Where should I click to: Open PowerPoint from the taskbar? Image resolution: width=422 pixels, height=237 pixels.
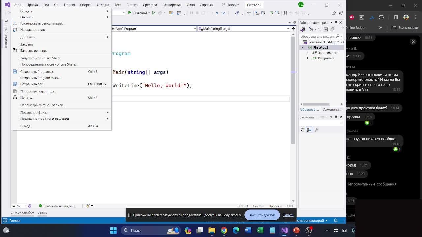296,230
